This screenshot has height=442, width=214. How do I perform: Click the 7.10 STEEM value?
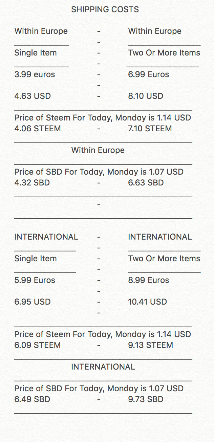coord(150,129)
